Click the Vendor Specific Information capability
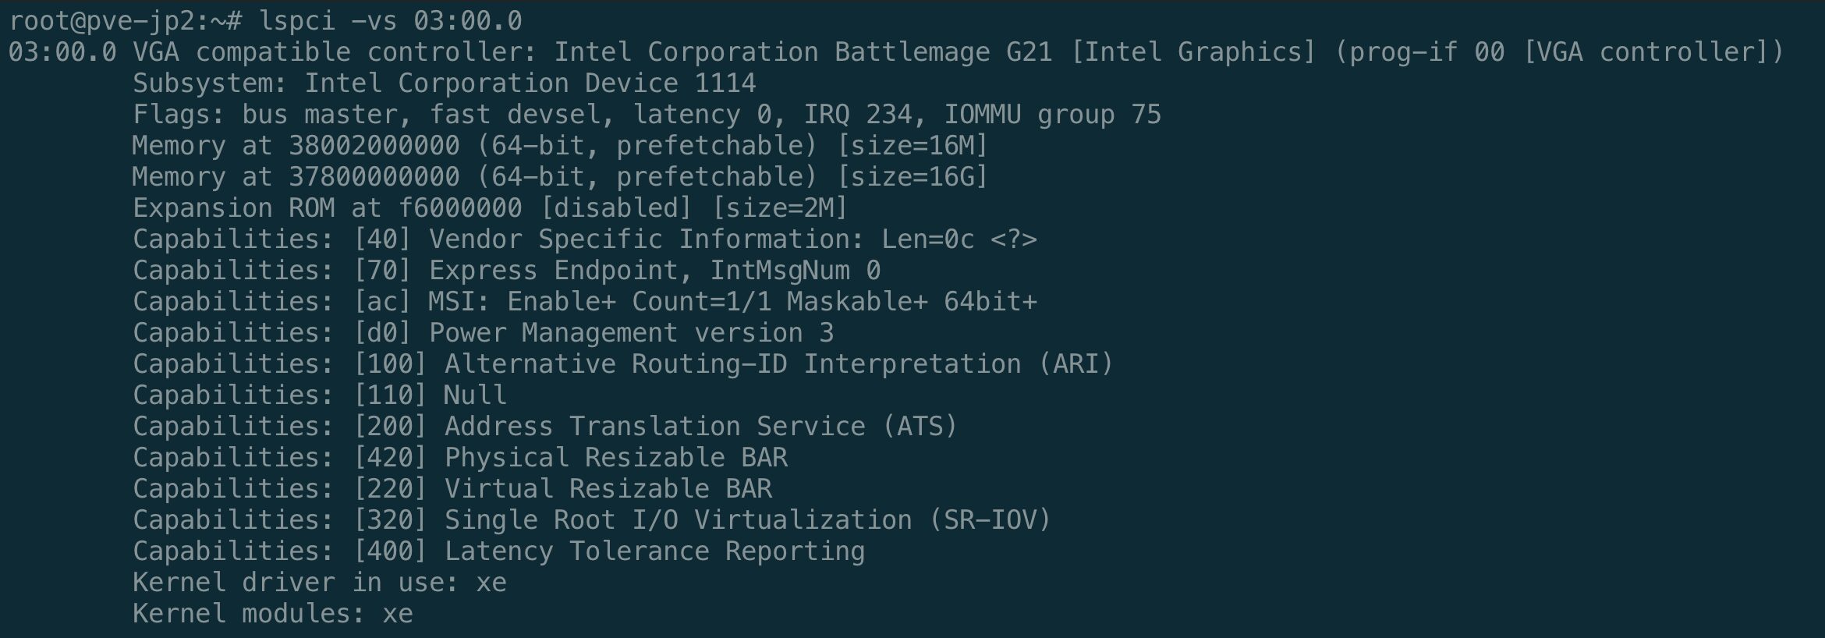 coord(647,239)
